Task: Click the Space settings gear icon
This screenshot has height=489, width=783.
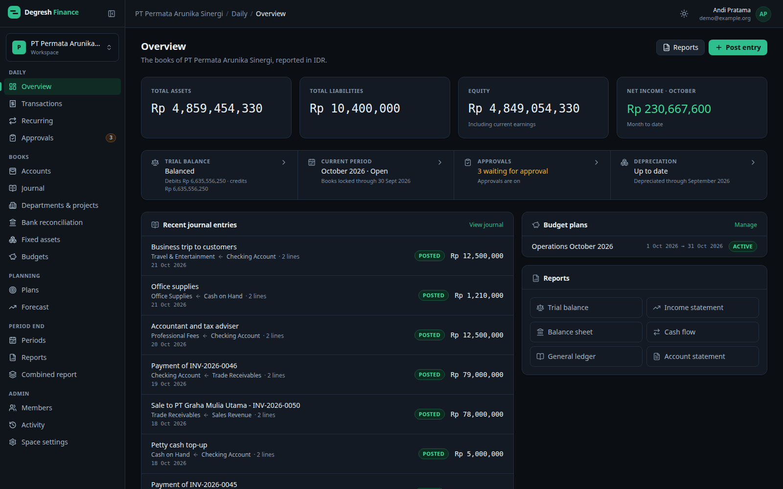Action: pyautogui.click(x=13, y=442)
